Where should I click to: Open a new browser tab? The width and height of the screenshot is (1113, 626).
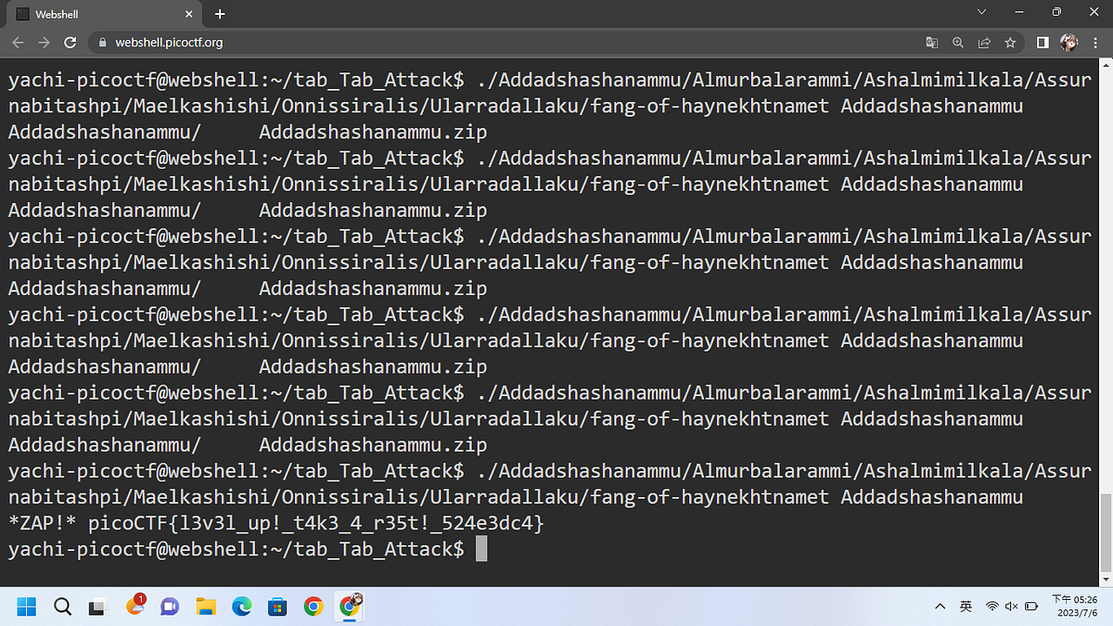[x=219, y=14]
